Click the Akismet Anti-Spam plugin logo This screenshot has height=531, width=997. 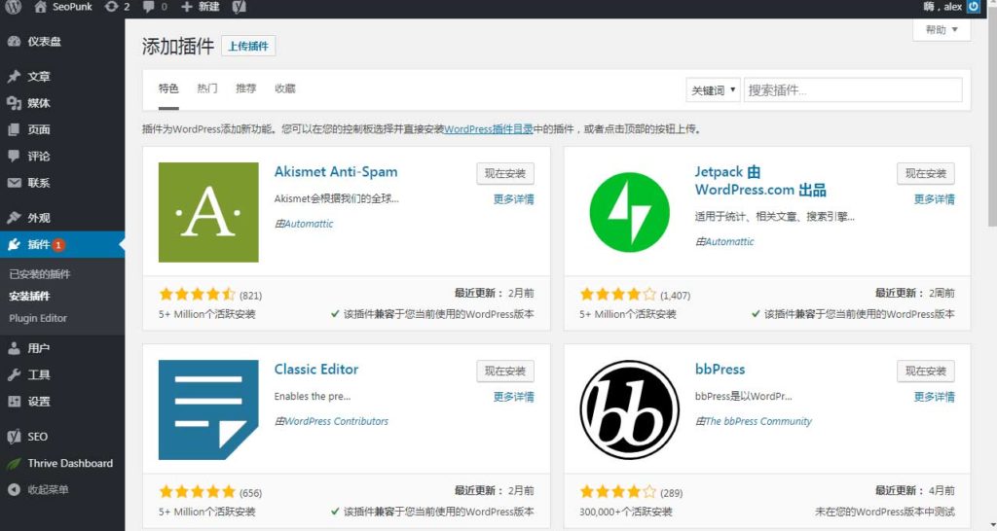pos(208,212)
